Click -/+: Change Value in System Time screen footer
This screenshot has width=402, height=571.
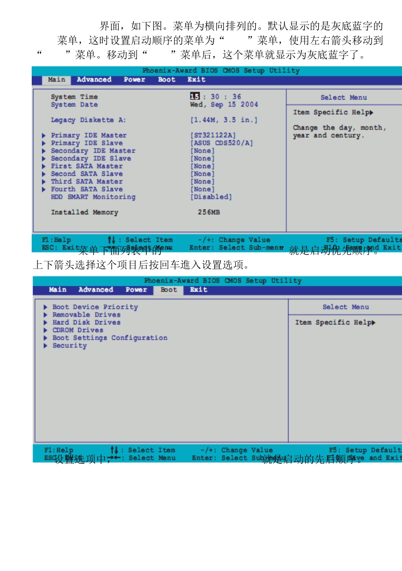234,240
